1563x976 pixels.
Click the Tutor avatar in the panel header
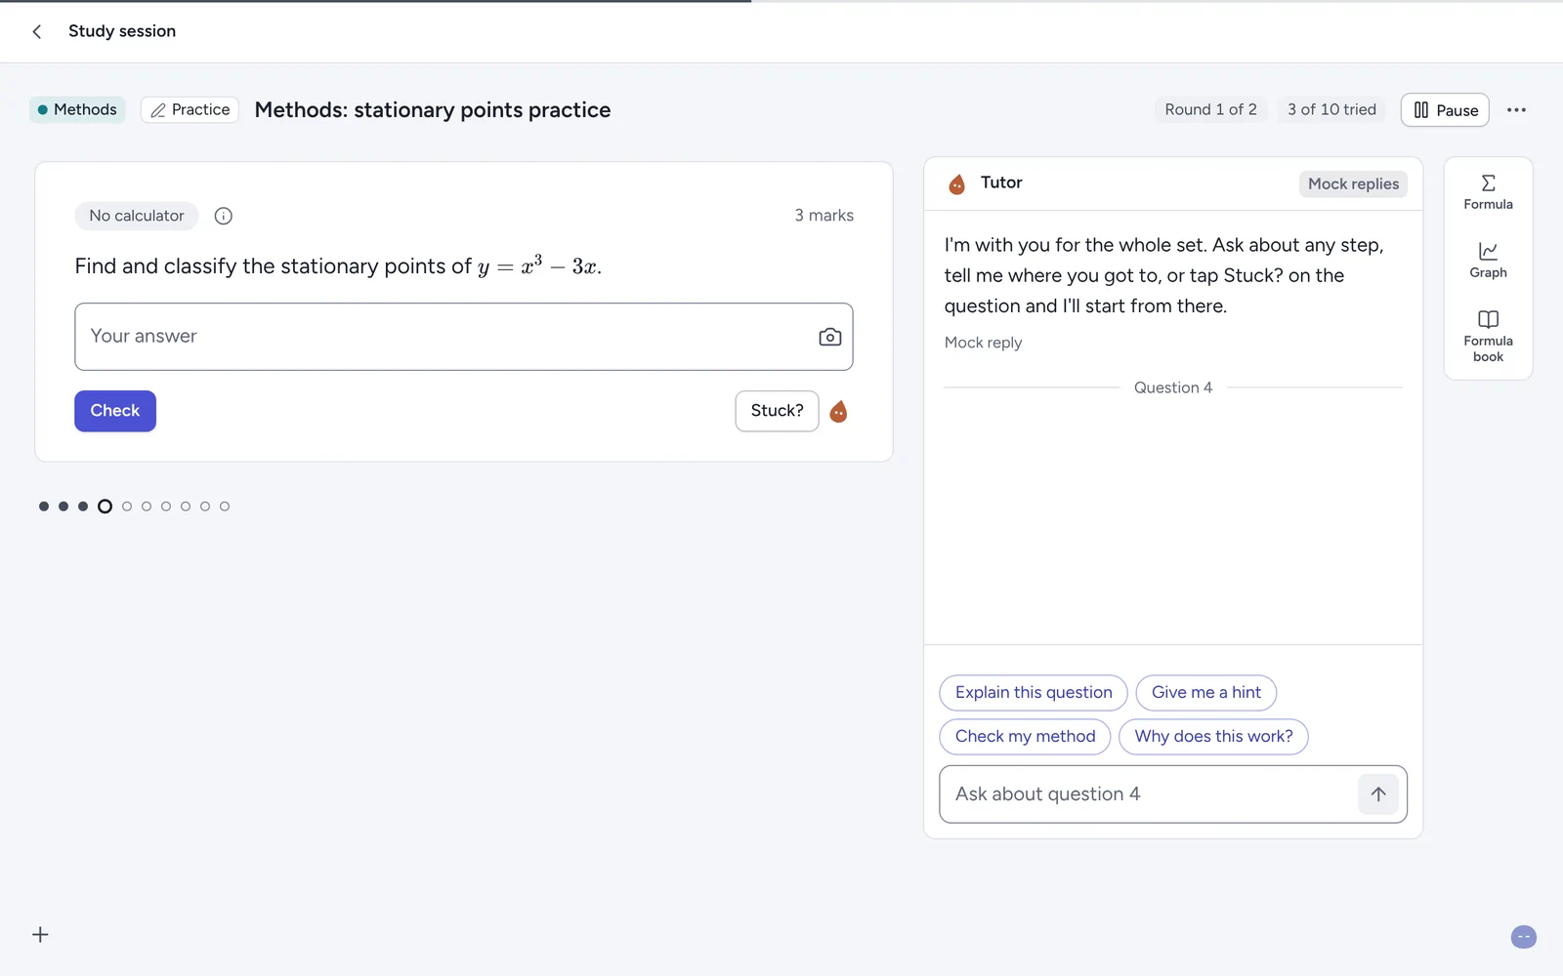click(x=957, y=183)
